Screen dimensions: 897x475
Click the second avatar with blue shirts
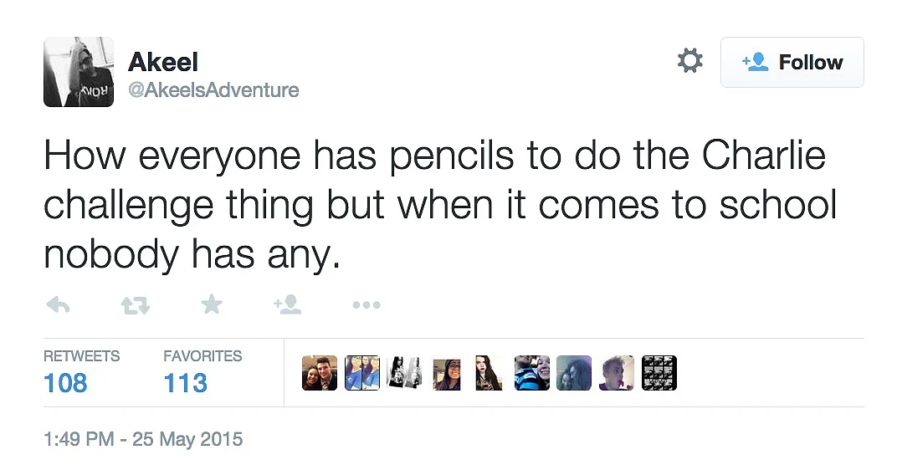click(x=362, y=373)
